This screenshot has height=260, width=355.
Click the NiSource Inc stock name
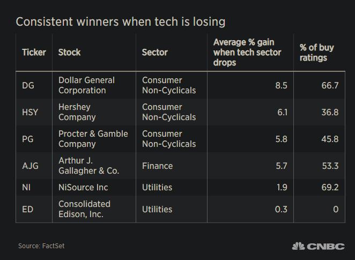83,188
